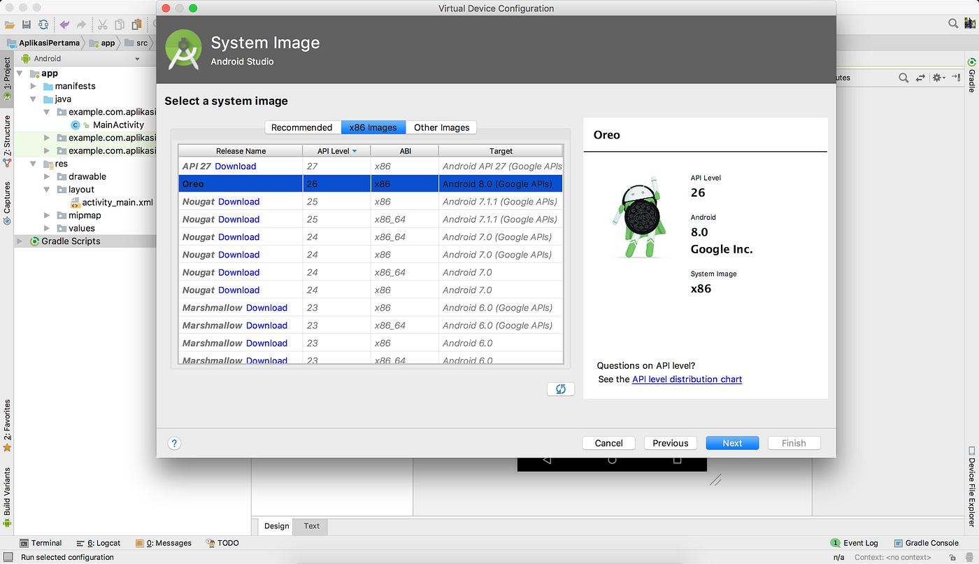This screenshot has height=564, width=979.
Task: Switch to the Text tab of the editor
Action: (310, 526)
